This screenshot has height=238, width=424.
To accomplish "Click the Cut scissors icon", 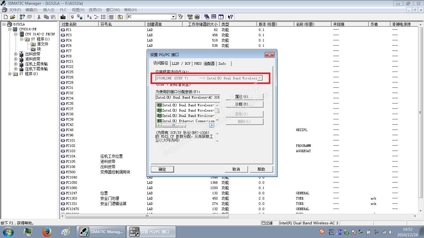I will 39,17.
